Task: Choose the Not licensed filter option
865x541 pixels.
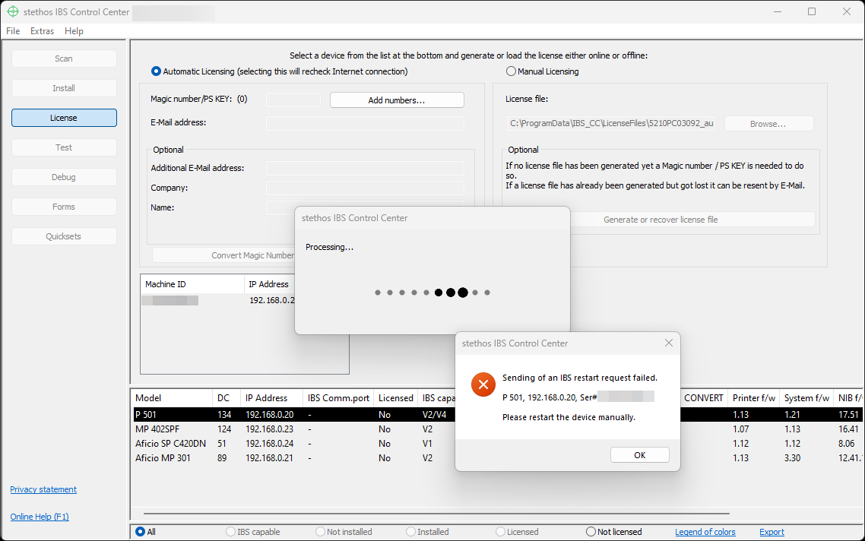Action: pyautogui.click(x=591, y=532)
